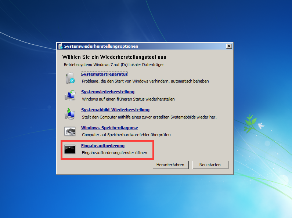292x218 pixels.
Task: Open the Eingabeaufforderung link
Action: [102, 146]
